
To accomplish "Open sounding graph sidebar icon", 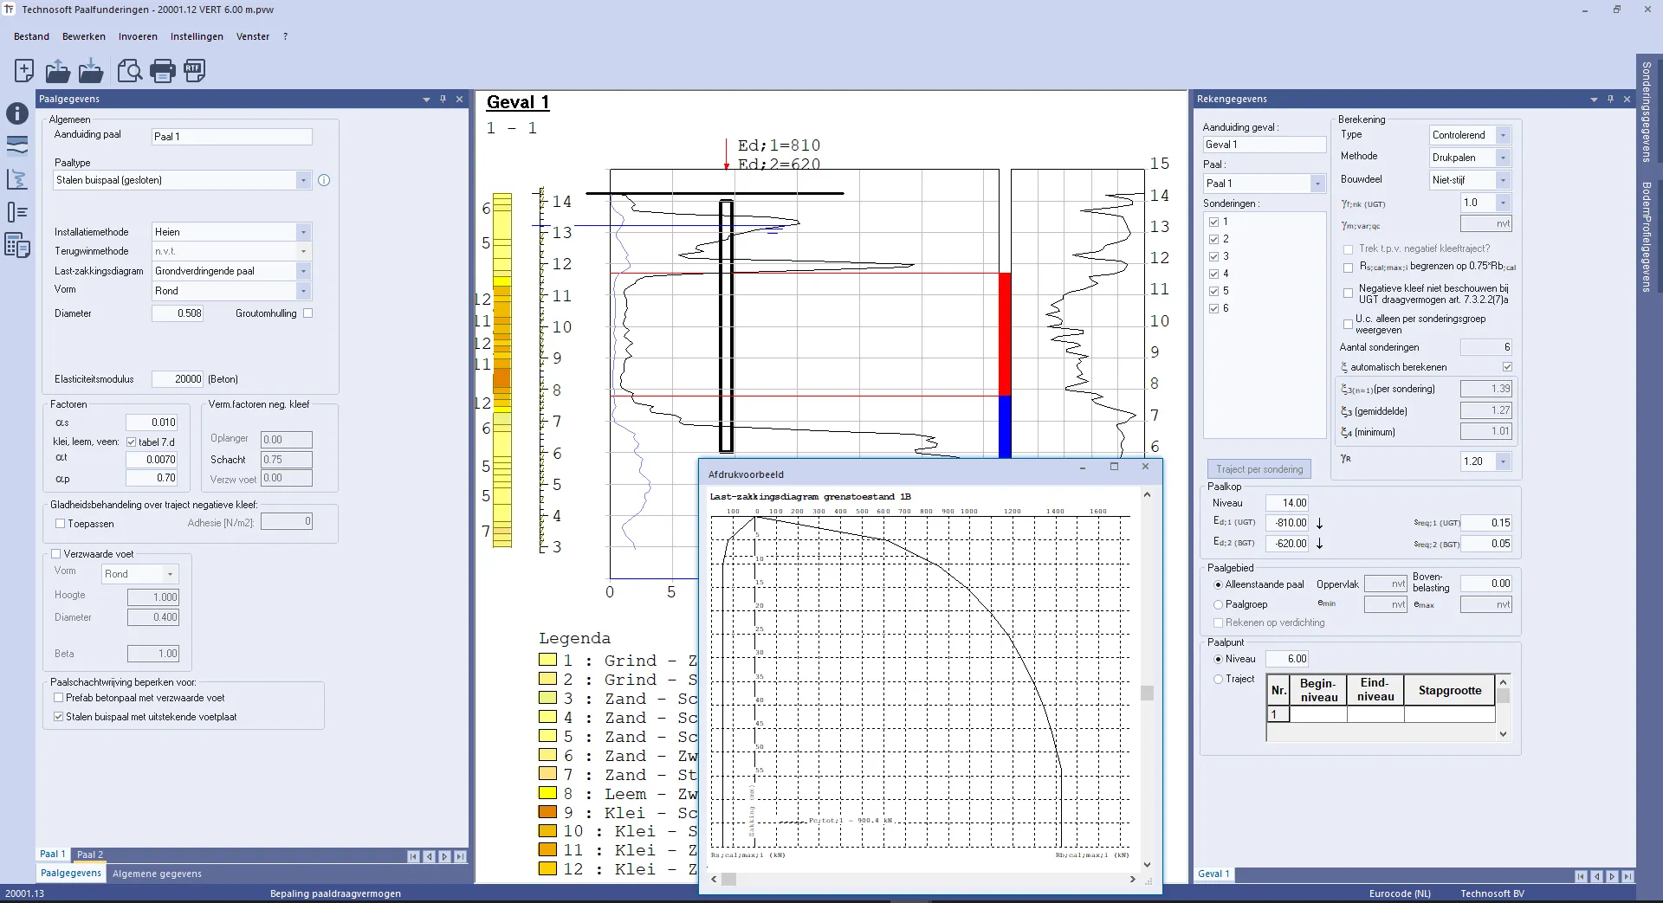I will 17,179.
